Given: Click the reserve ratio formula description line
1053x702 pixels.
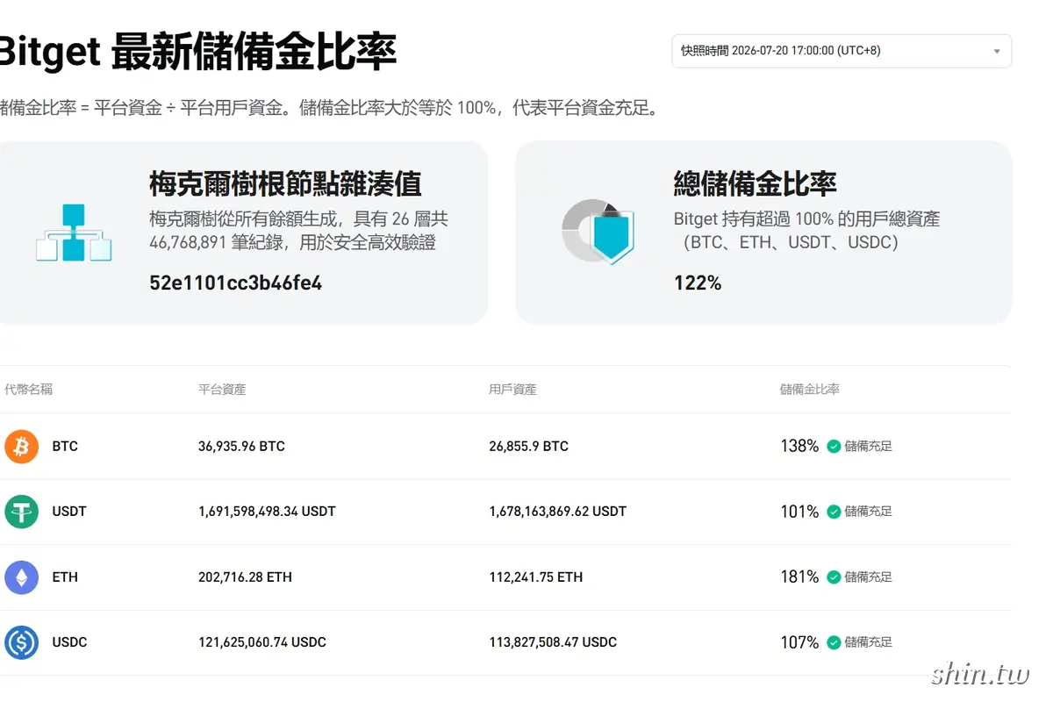Looking at the screenshot, I should coord(329,109).
